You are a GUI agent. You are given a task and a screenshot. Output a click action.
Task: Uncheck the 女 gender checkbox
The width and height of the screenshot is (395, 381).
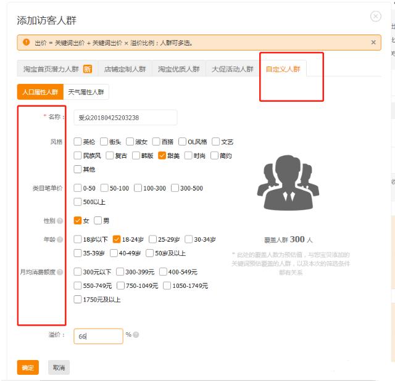[x=78, y=221]
